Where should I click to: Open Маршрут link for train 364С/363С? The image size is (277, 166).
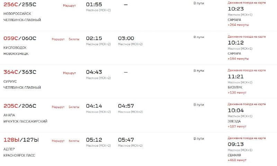(69, 73)
